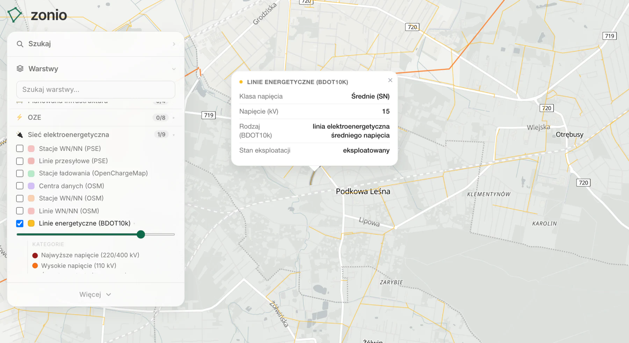Click the green Stacje ładowania color swatch
This screenshot has height=343, width=629.
coord(31,173)
